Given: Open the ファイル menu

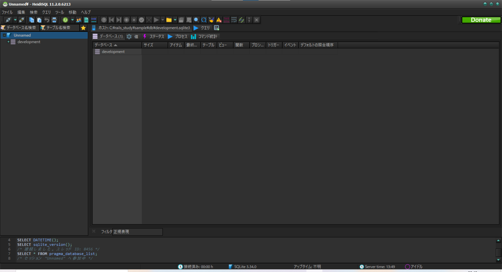Looking at the screenshot, I should pyautogui.click(x=7, y=12).
